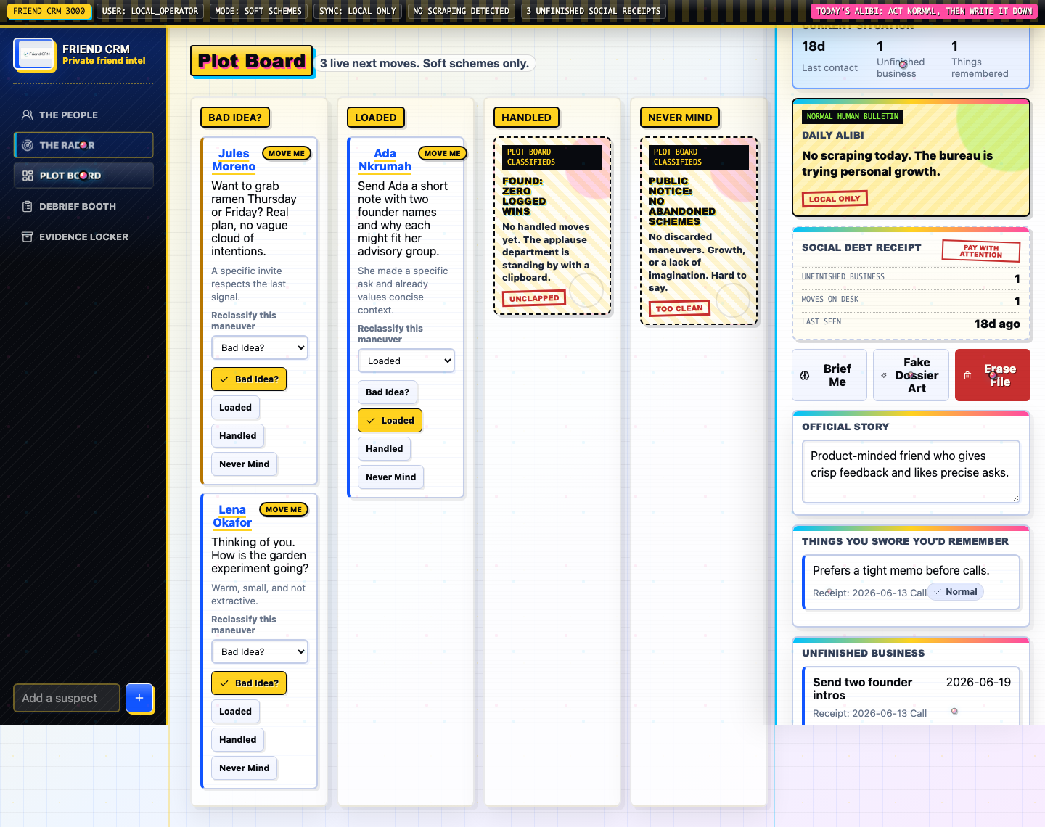Click the Evidence Locker archive icon
Viewport: 1045px width, 827px height.
28,236
